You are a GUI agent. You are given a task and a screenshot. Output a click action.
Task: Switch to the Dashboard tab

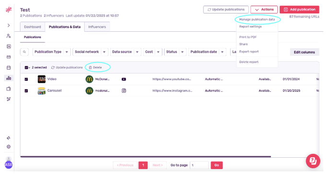coord(33,27)
